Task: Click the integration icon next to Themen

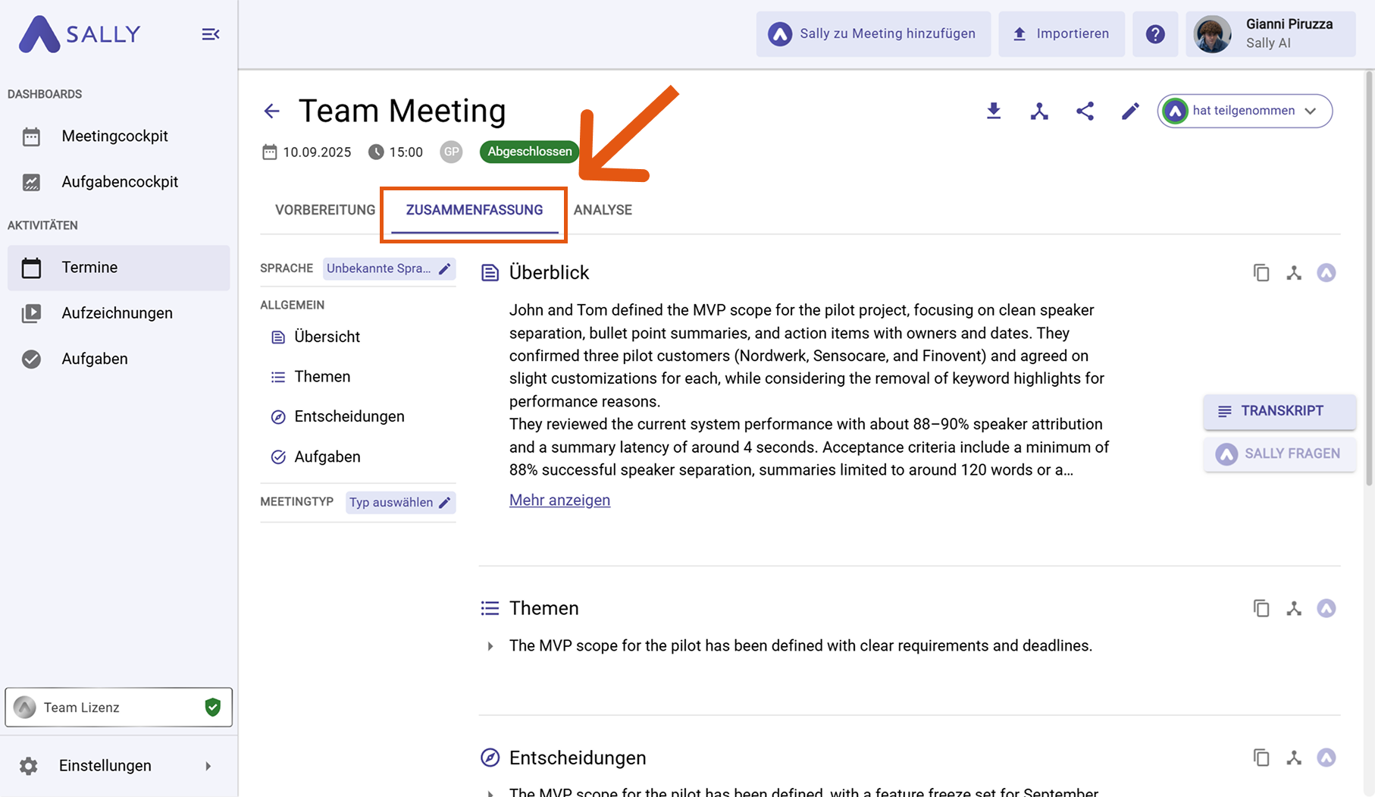Action: point(1293,608)
